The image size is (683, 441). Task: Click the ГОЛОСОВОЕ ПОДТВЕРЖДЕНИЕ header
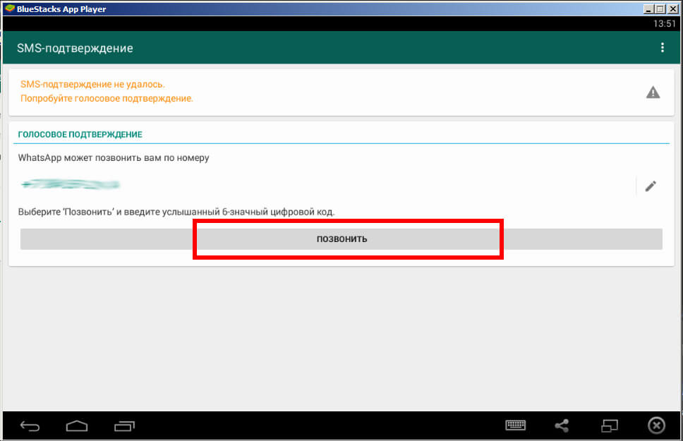pyautogui.click(x=80, y=134)
